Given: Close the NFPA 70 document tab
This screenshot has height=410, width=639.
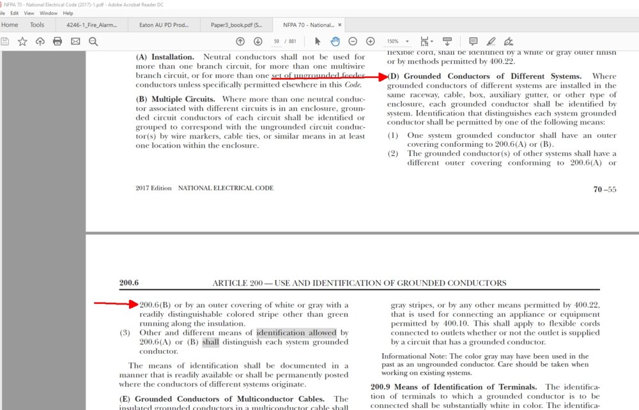Looking at the screenshot, I should pos(340,25).
